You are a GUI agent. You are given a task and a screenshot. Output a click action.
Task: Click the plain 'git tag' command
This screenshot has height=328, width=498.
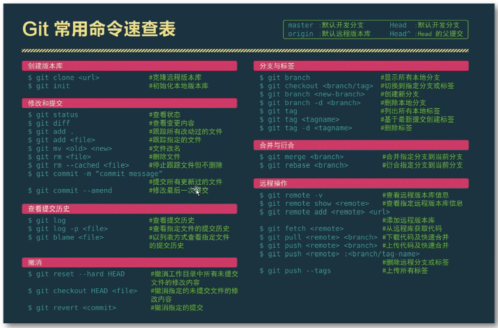pos(278,111)
